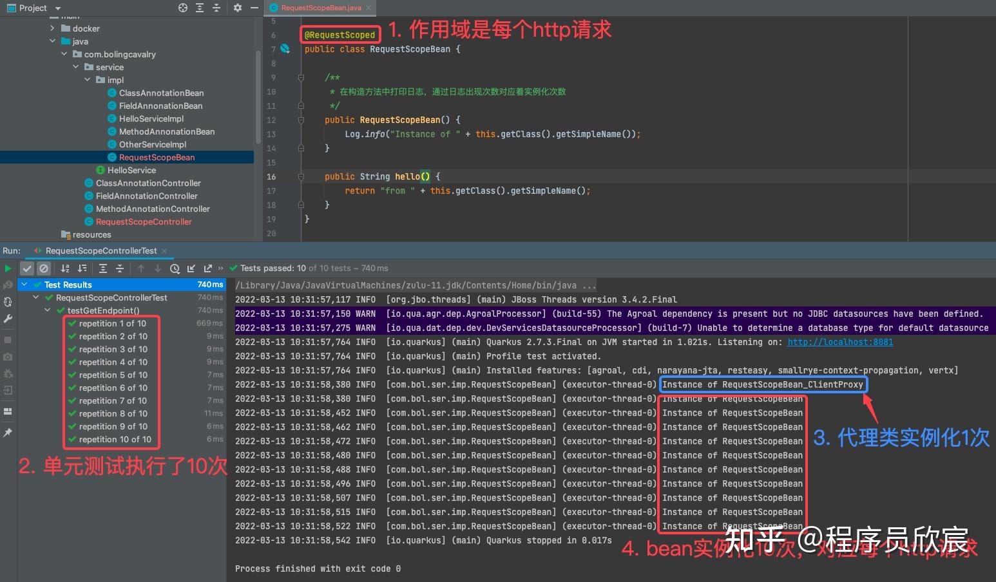996x582 pixels.
Task: Toggle auto-test icon in the Run sidebar
Action: [8, 301]
